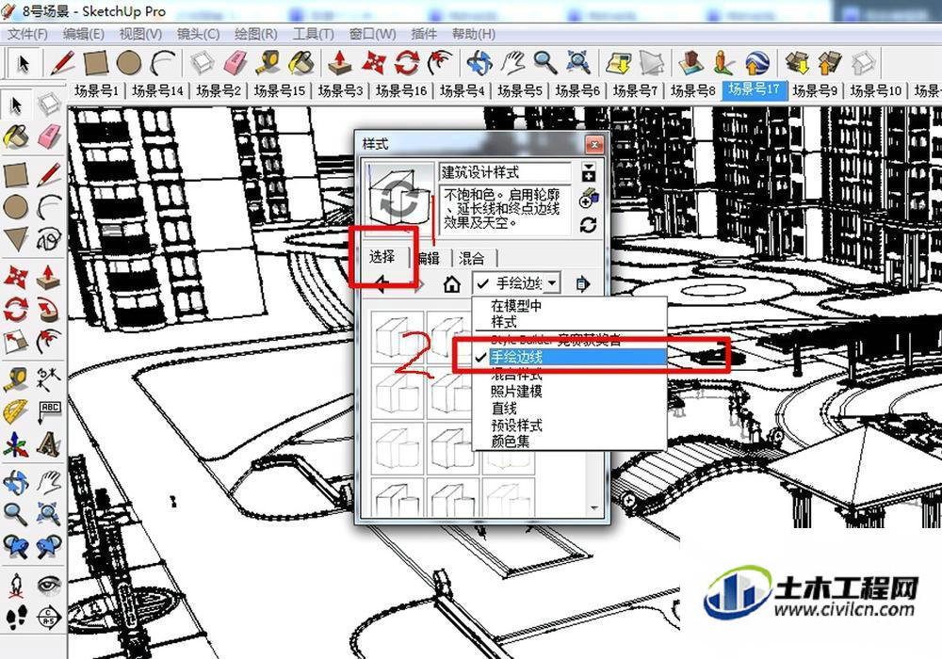Select the ABC Text label tool
The height and width of the screenshot is (659, 942).
(x=49, y=411)
